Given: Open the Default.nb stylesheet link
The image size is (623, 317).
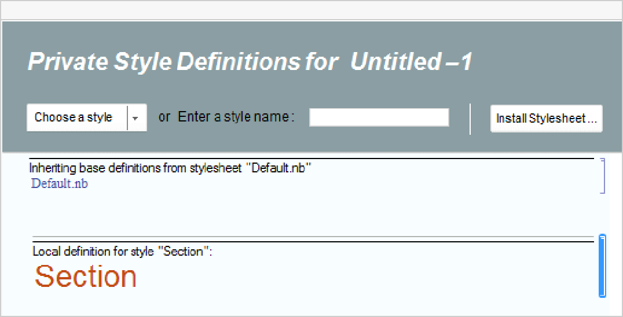Looking at the screenshot, I should click(60, 184).
